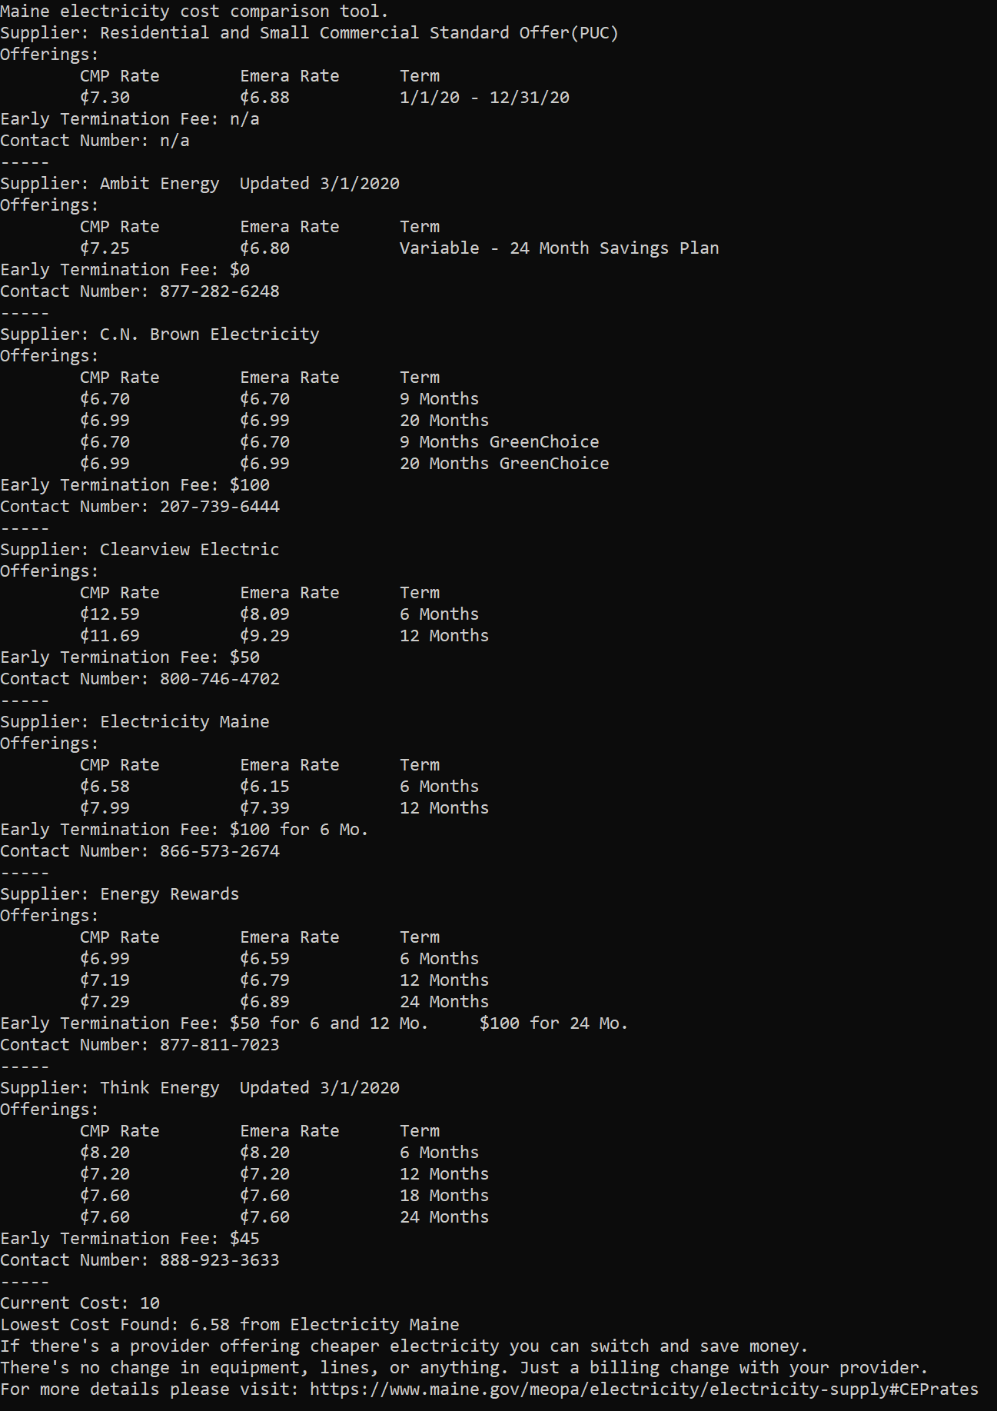Image resolution: width=997 pixels, height=1411 pixels.
Task: Click the "20 Months GreenChoice" term
Action: click(505, 464)
